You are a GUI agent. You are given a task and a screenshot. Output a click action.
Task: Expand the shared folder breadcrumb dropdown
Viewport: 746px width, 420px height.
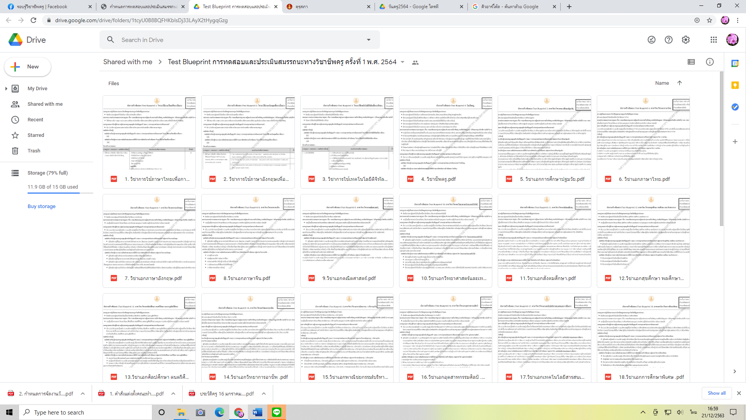pos(403,62)
